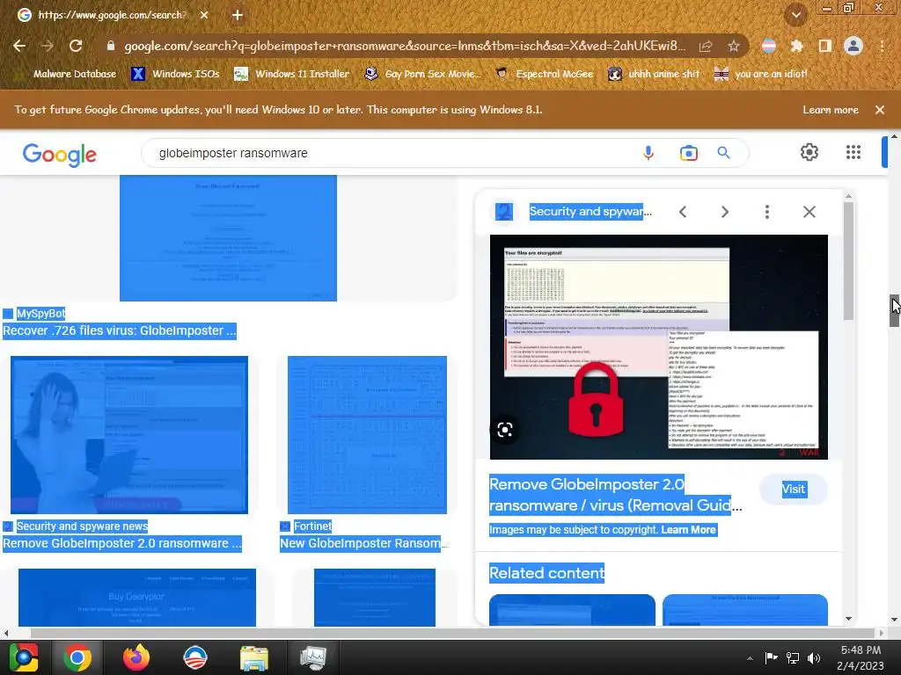Toggle the browser side panel
This screenshot has width=901, height=675.
[x=825, y=46]
